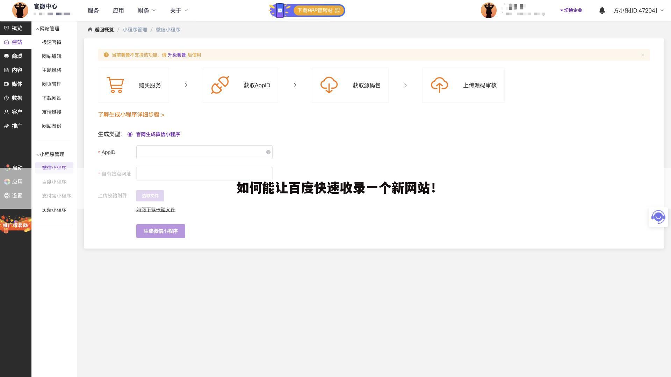Viewport: 671px width, 377px height.
Task: Click the 自有站点网址 input field
Action: tap(204, 173)
